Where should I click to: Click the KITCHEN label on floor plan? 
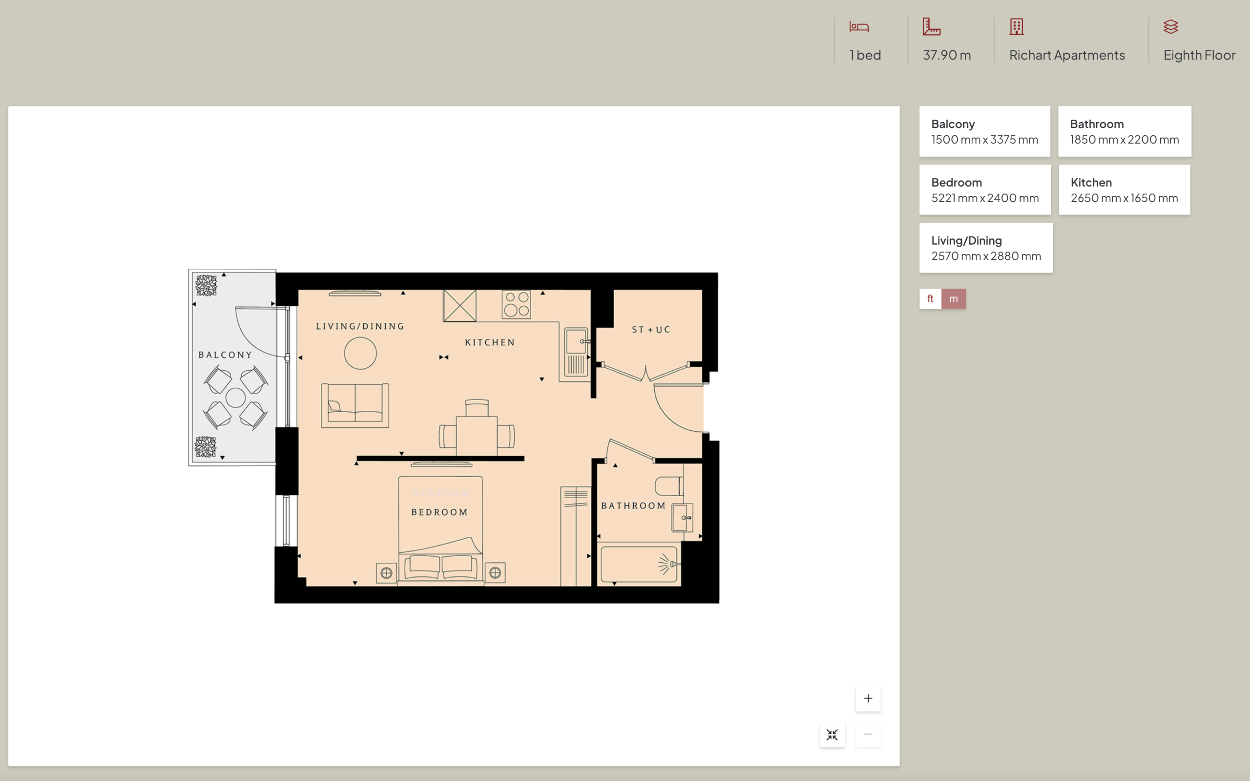489,342
